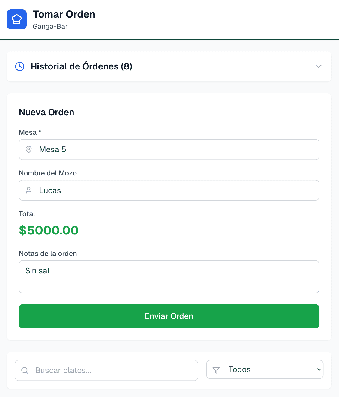Click the filter funnel icon next to Todos
The width and height of the screenshot is (339, 397).
(216, 369)
